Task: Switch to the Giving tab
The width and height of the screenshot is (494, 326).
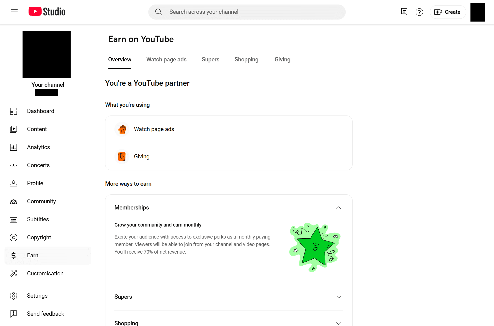Action: (x=282, y=59)
